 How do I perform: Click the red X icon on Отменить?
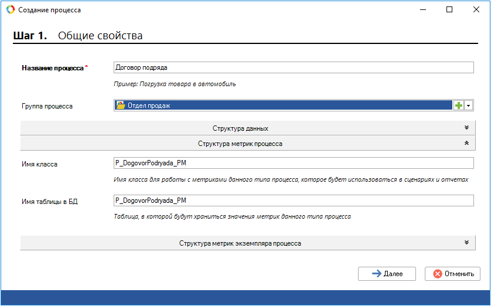click(437, 274)
